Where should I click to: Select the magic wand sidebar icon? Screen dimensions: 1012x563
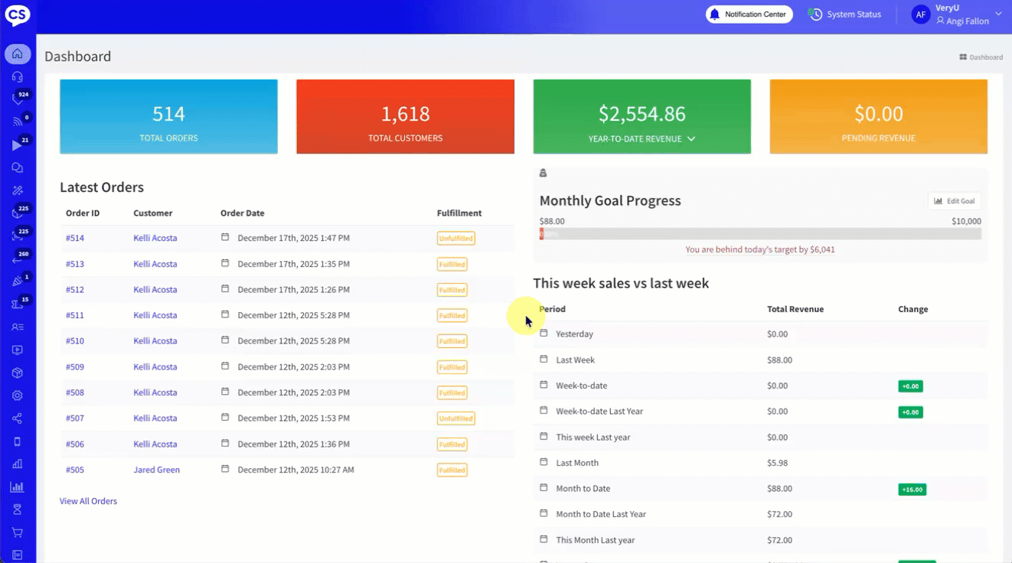17,190
